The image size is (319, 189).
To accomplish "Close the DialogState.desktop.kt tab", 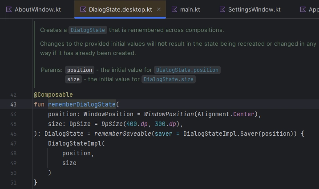I will (159, 9).
